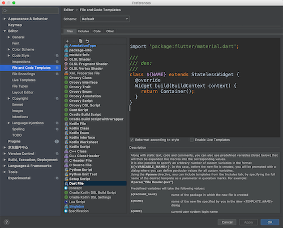
Task: Click the reset to default icon
Action: 87,41
